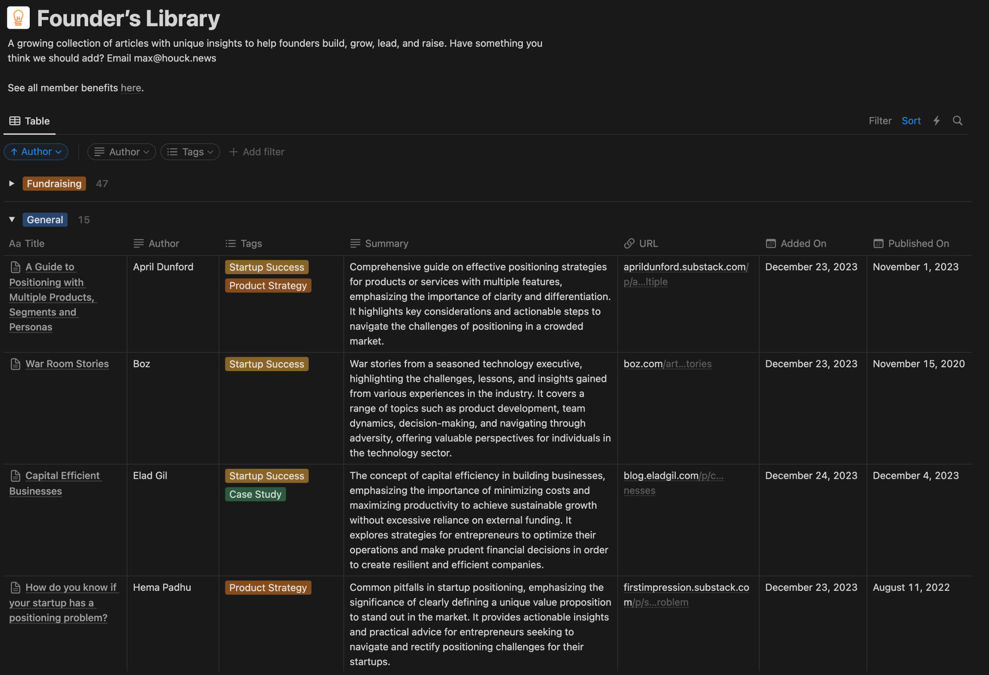Click the green Case Study tag

255,494
